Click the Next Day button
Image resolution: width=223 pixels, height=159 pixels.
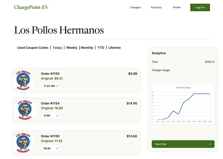click(183, 144)
